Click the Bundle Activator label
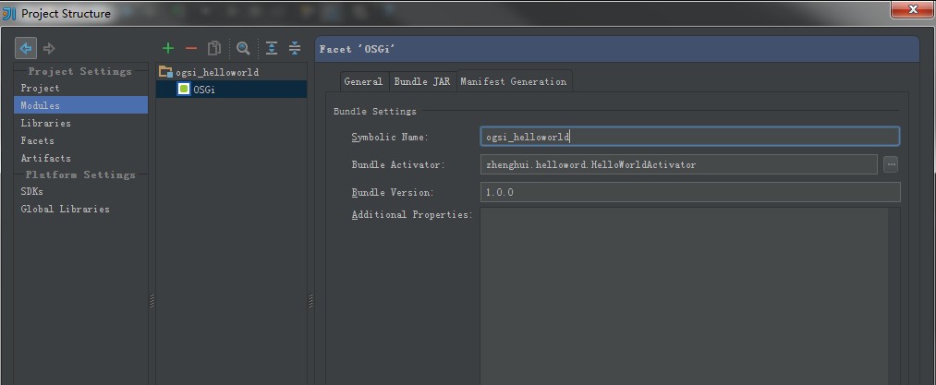This screenshot has width=936, height=385. tap(398, 164)
